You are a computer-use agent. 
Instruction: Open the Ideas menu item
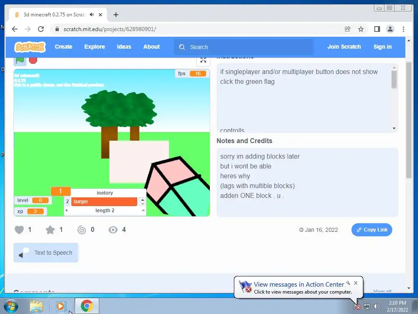[124, 47]
